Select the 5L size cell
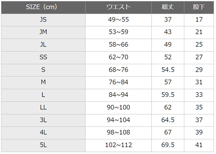This screenshot has height=154, width=216. click(x=43, y=145)
